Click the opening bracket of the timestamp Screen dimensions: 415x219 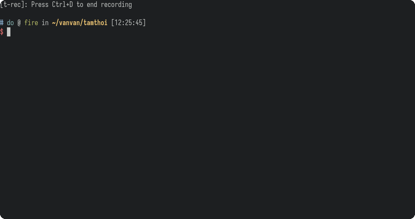(x=113, y=23)
